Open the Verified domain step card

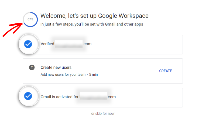click(x=103, y=44)
